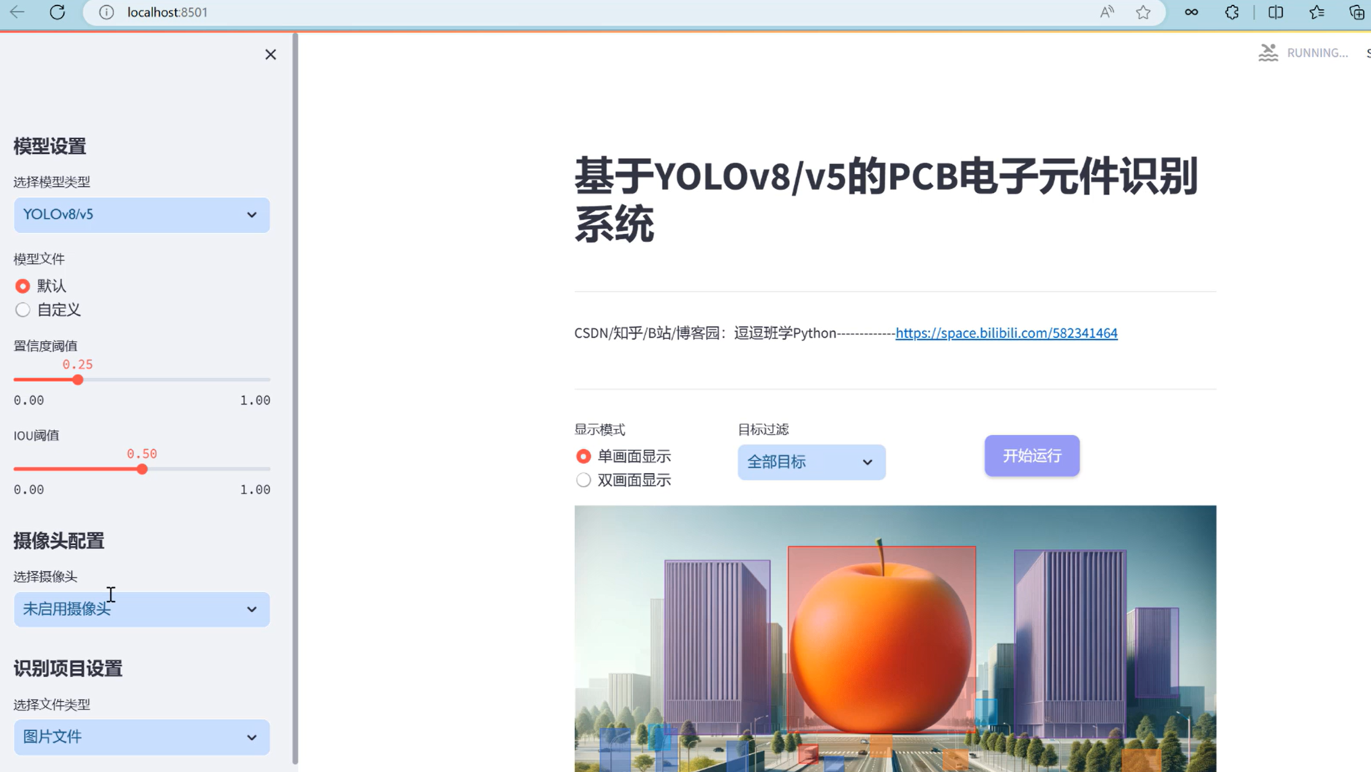The width and height of the screenshot is (1371, 772).
Task: Open the 全部目标 target filter dropdown
Action: (811, 462)
